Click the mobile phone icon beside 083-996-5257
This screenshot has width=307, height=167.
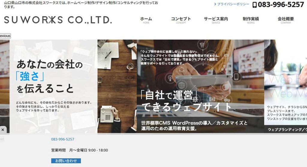coord(255,5)
